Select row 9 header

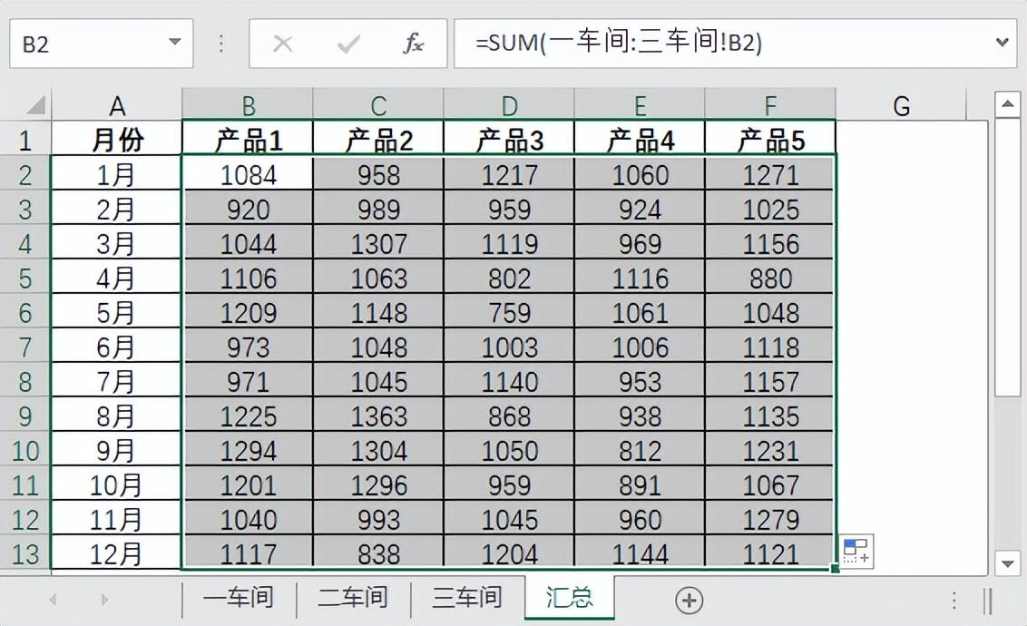tap(24, 416)
